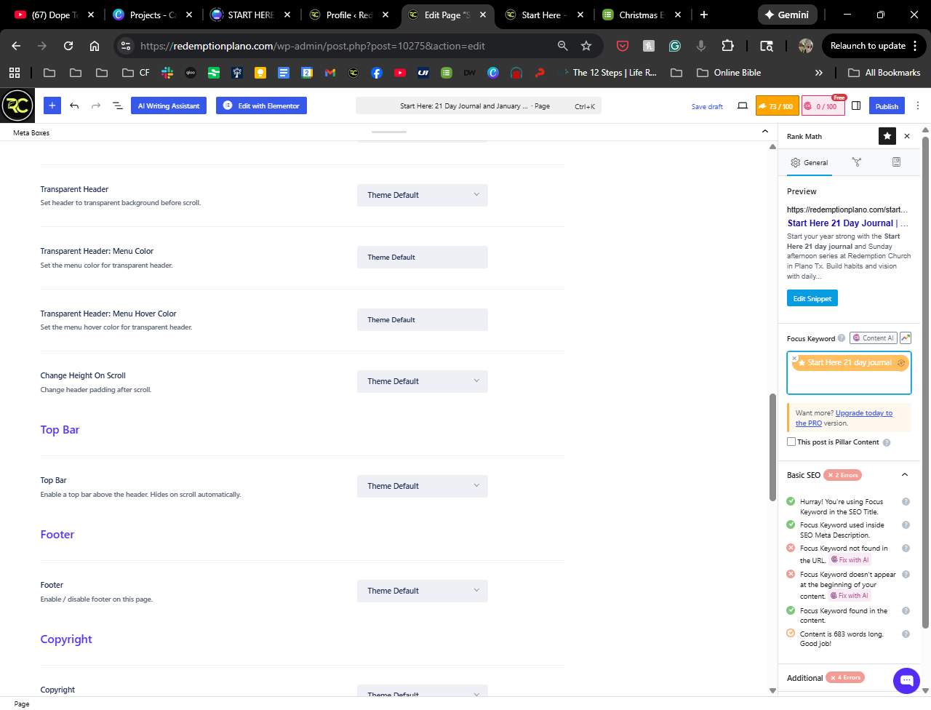
Task: Check the 'This post is Pillar Content' box
Action: click(x=791, y=442)
